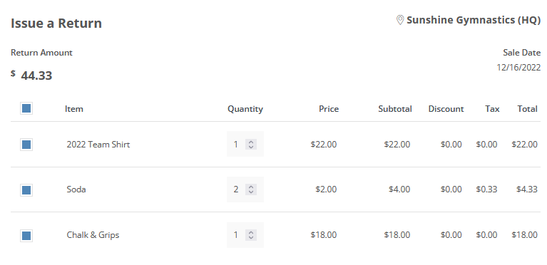The width and height of the screenshot is (547, 265).
Task: Click up arrow on Soda quantity
Action: 251,187
